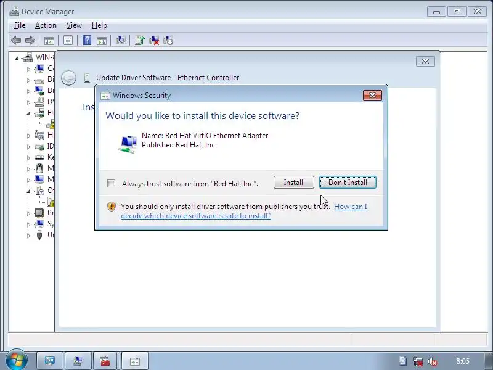Click the first taskbar button with monitor icon

(x=50, y=361)
